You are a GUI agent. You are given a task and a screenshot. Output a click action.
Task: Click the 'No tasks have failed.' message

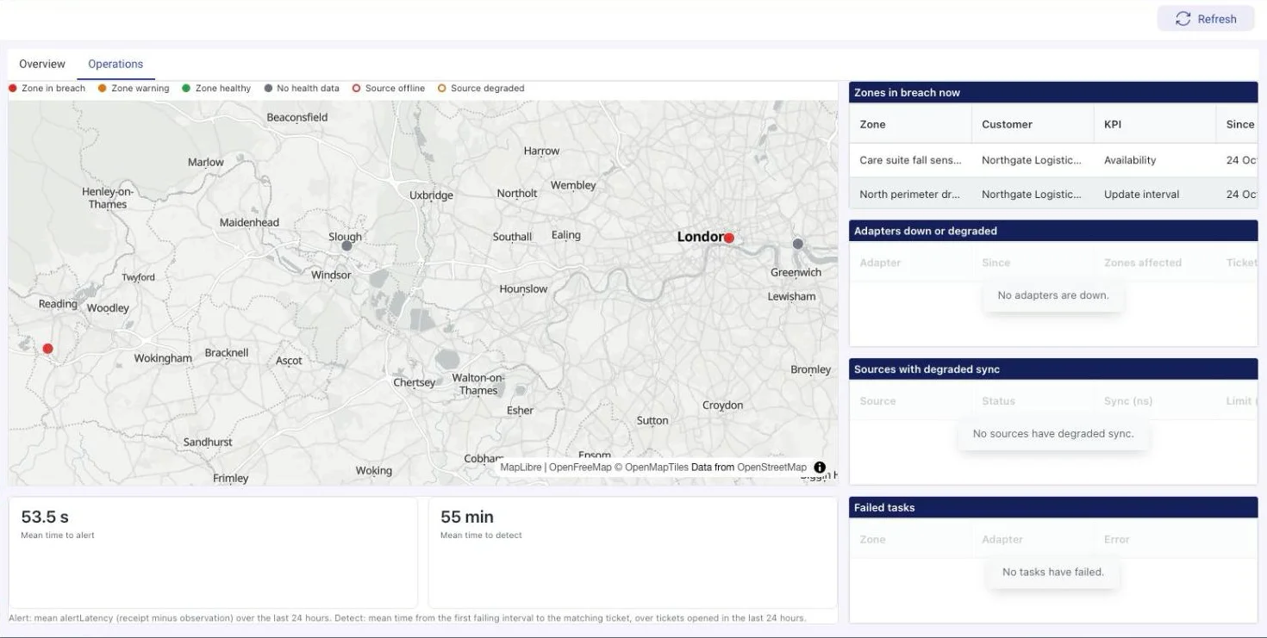click(1053, 572)
